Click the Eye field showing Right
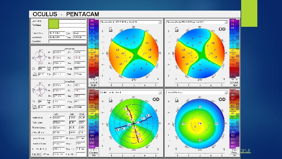282x159 pixels. (x=80, y=33)
